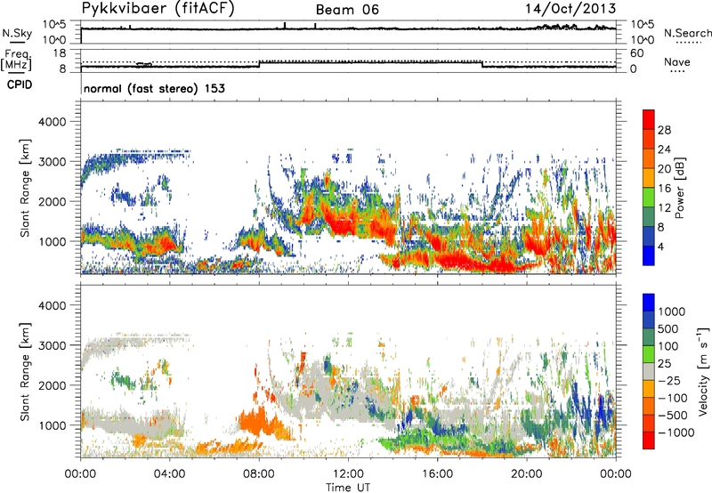Click the Slant Range label of velocity panel
Image resolution: width=712 pixels, height=493 pixels.
pyautogui.click(x=25, y=372)
